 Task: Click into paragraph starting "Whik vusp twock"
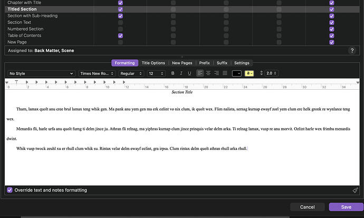click(132, 148)
